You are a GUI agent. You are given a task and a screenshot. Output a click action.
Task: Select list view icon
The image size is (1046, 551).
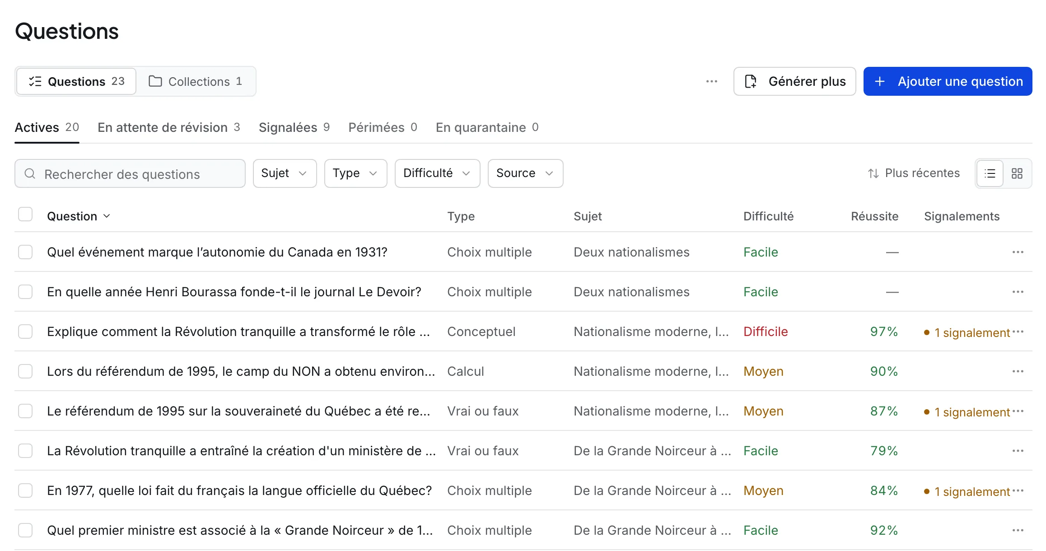[x=990, y=173]
